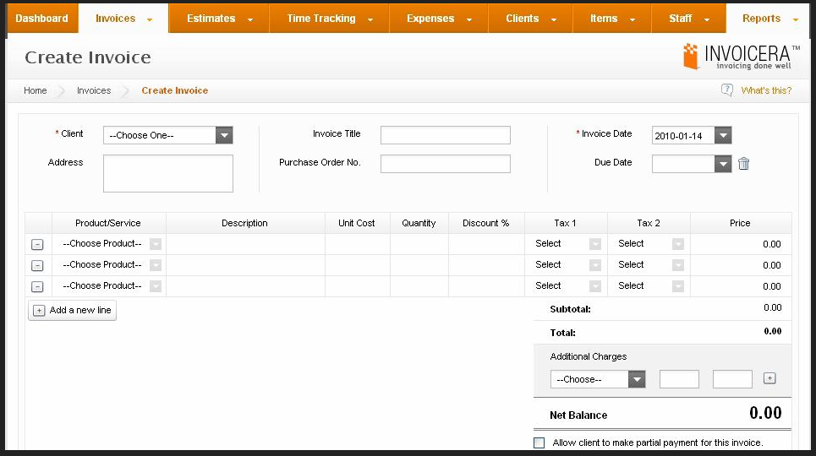
Task: Delete the Due Date with trash icon
Action: pos(743,164)
